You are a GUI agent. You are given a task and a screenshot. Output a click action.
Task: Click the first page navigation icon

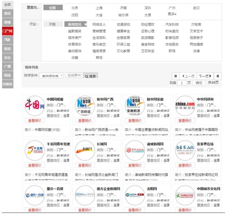(175, 76)
